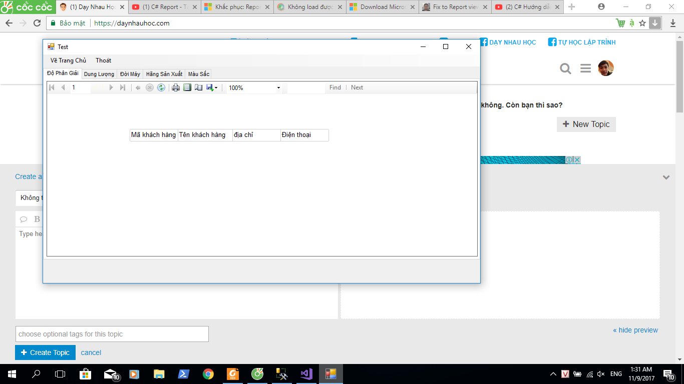This screenshot has height=384, width=684.
Task: Open the Page Setup icon
Action: pyautogui.click(x=198, y=87)
